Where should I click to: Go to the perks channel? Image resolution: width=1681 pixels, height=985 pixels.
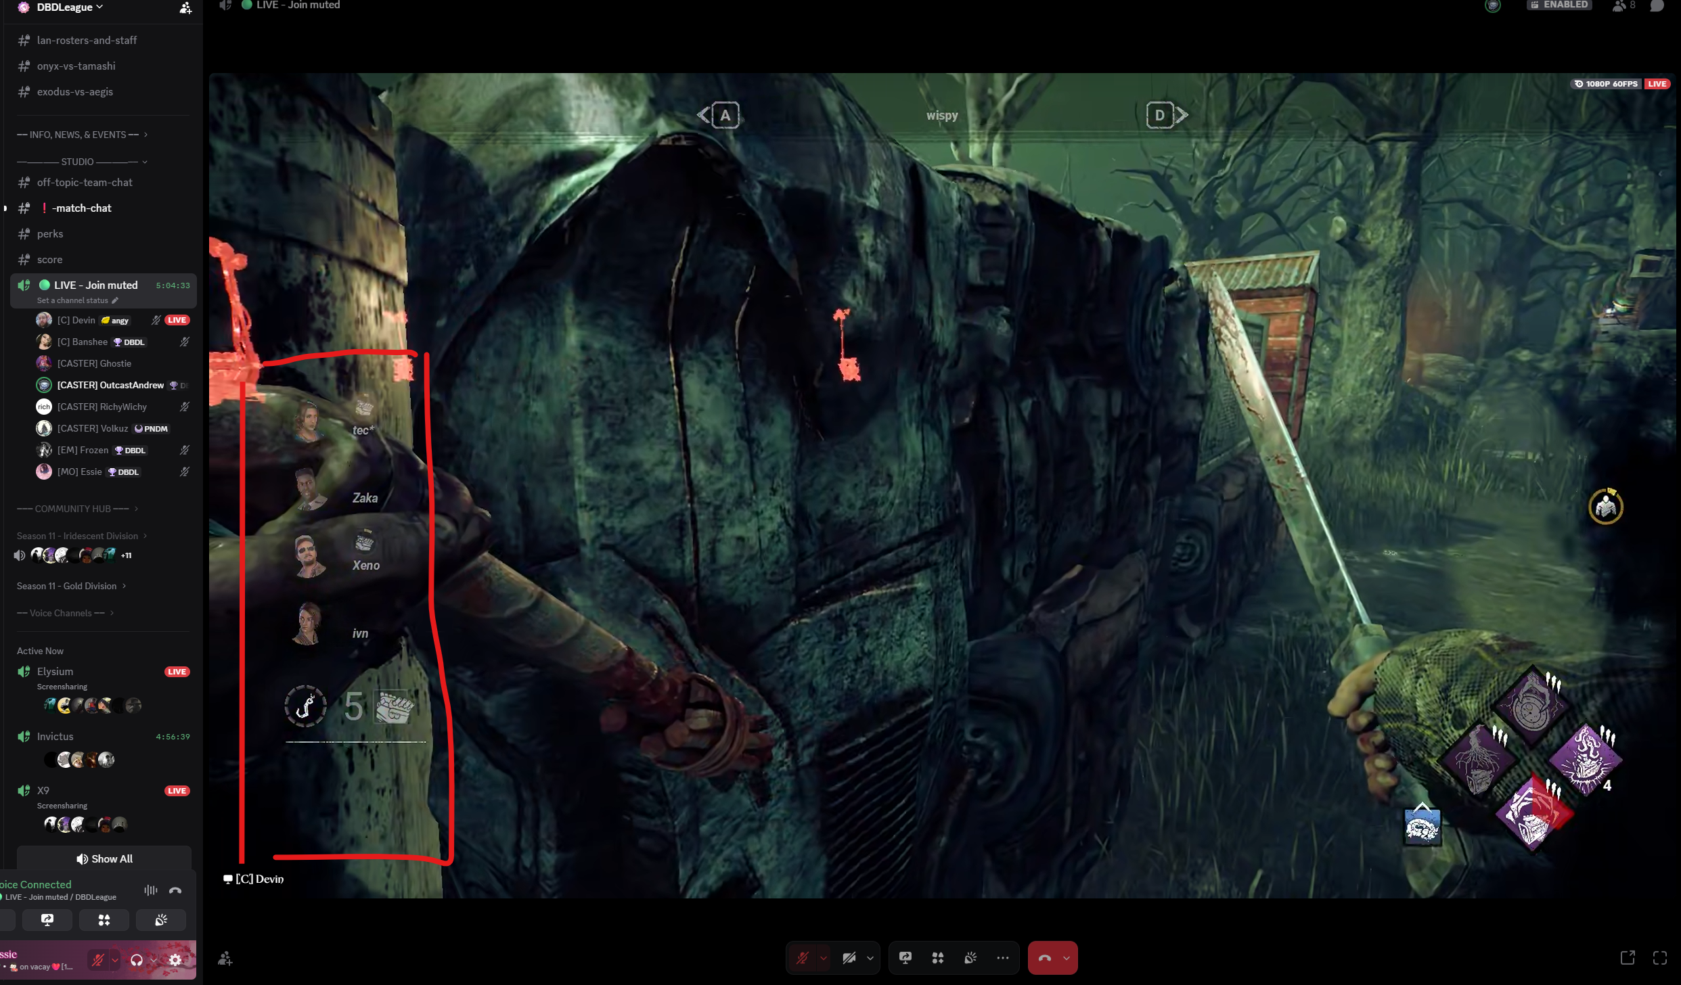(103, 234)
